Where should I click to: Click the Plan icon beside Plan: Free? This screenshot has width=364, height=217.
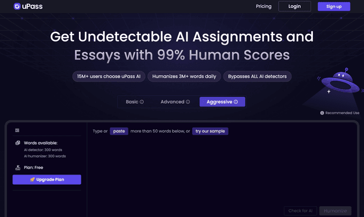click(18, 168)
